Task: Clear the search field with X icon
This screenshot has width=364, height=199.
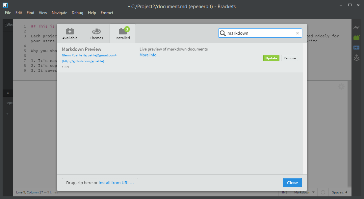Action: point(298,33)
